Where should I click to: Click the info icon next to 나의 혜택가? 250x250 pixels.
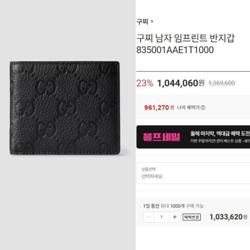coord(203,107)
